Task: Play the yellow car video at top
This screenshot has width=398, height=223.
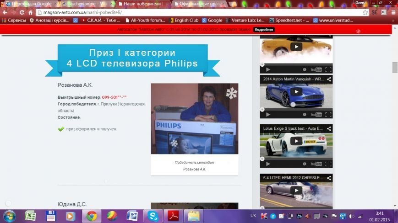Action: 296,47
